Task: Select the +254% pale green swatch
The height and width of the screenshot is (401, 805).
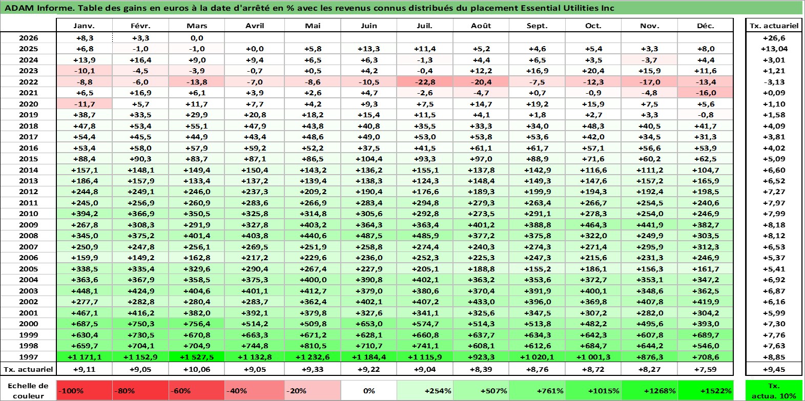Action: pyautogui.click(x=425, y=390)
